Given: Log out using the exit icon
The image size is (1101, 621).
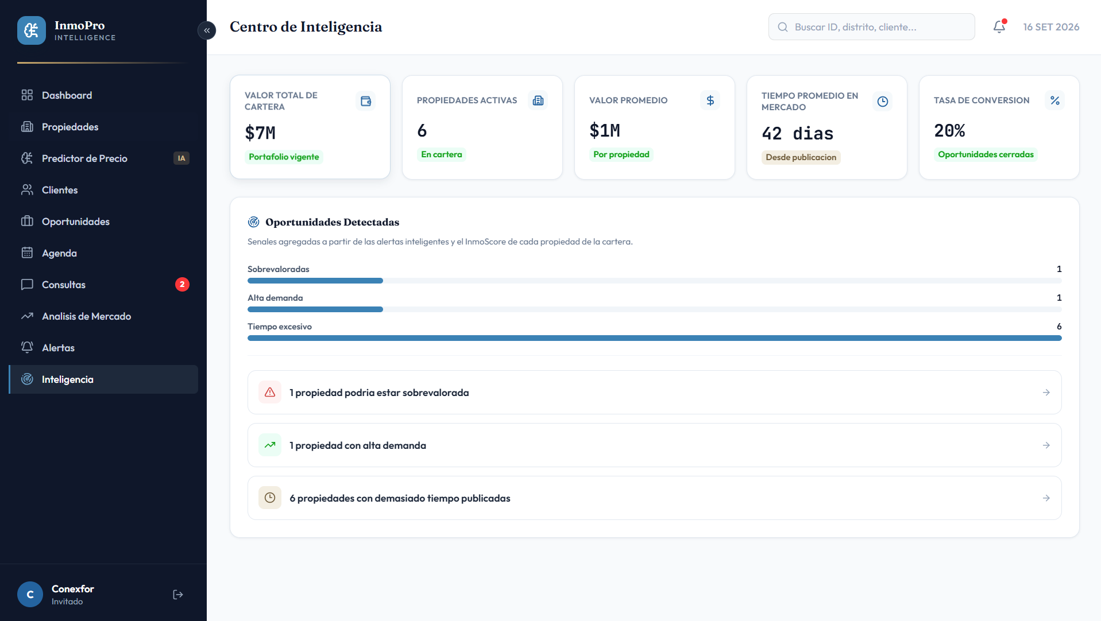Looking at the screenshot, I should (178, 595).
